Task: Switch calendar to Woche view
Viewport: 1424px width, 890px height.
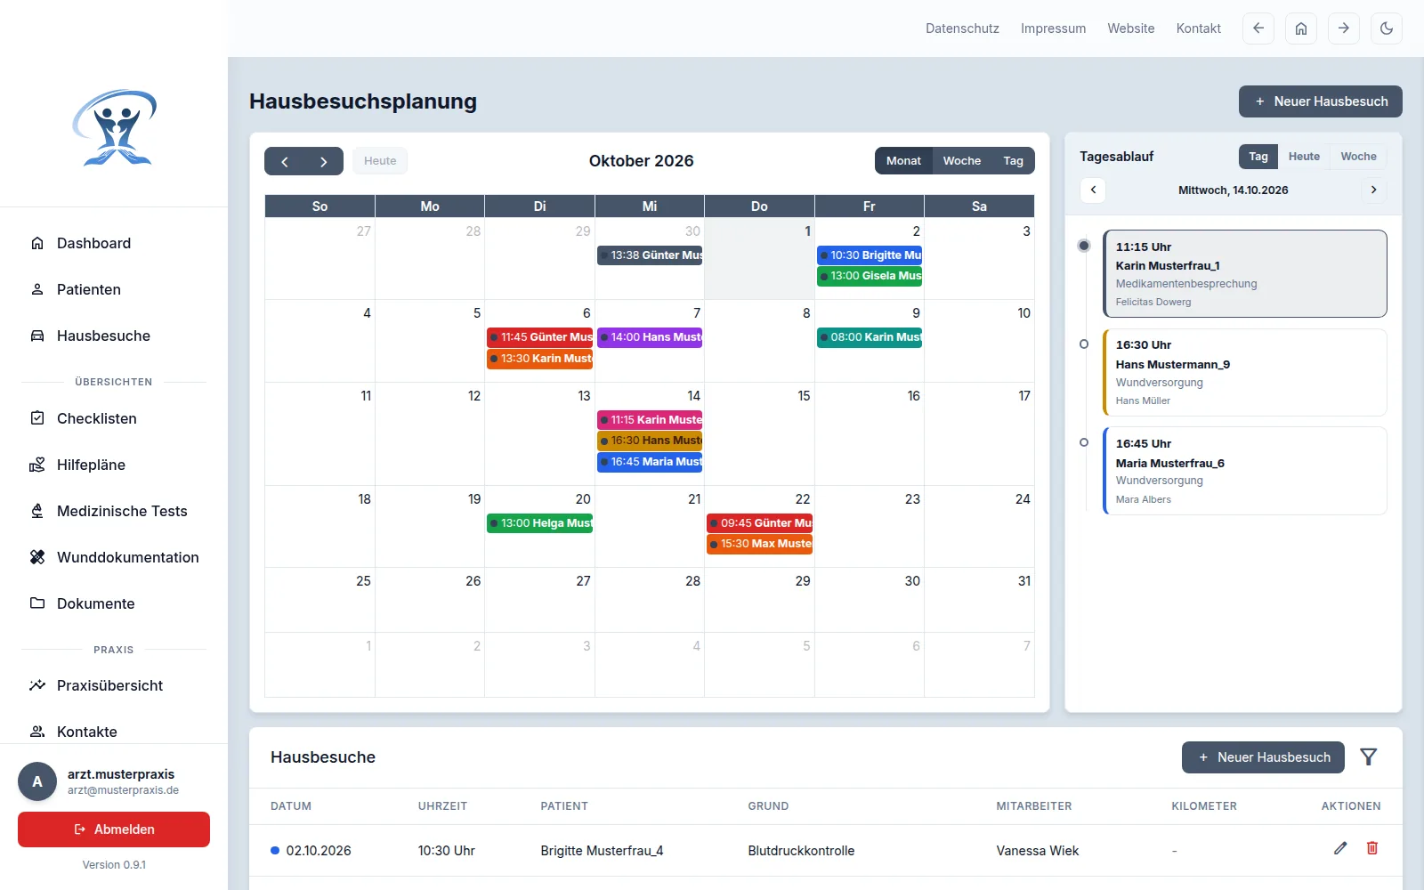Action: pos(962,161)
